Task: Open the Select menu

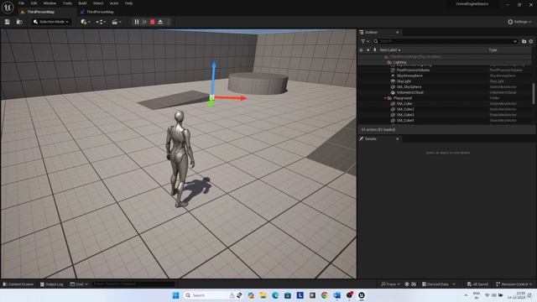Action: tap(98, 3)
